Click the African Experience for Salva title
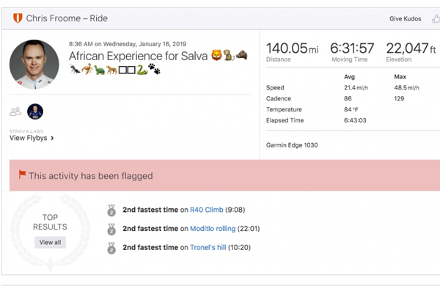This screenshot has height=286, width=440. click(x=138, y=56)
